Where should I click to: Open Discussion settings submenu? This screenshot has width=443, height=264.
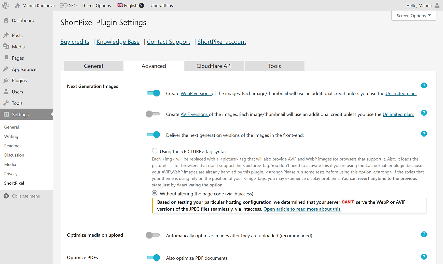[x=14, y=155]
